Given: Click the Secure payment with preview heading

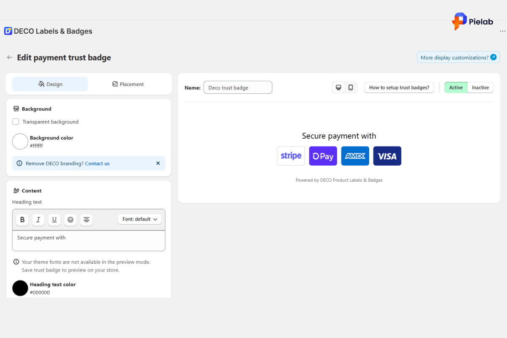Looking at the screenshot, I should point(339,136).
